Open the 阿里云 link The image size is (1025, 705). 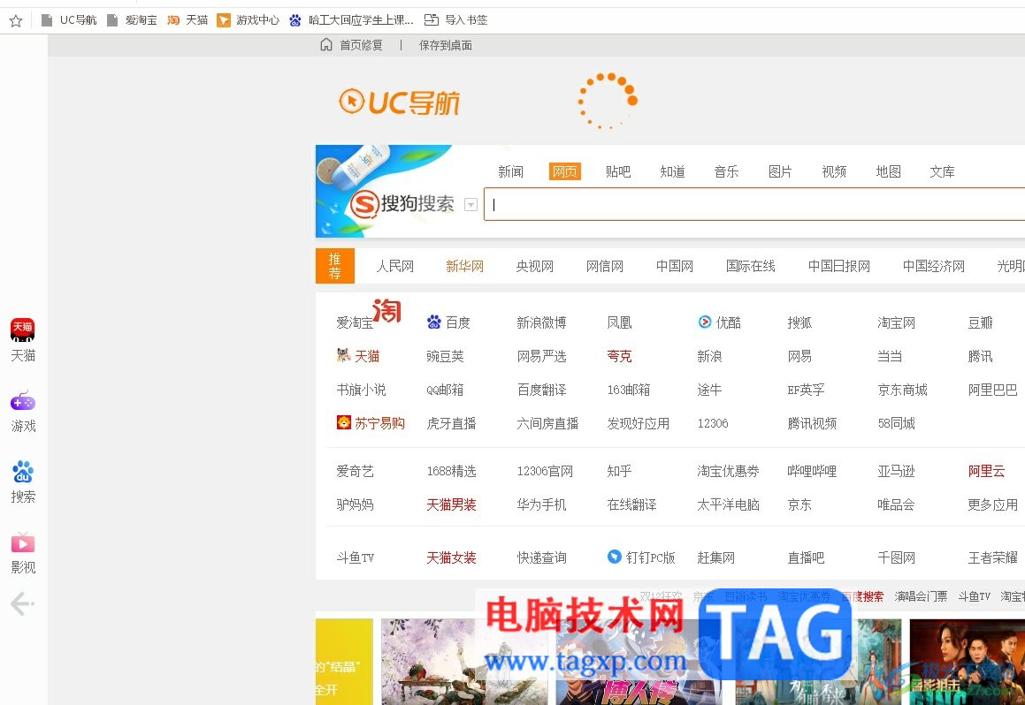[986, 471]
